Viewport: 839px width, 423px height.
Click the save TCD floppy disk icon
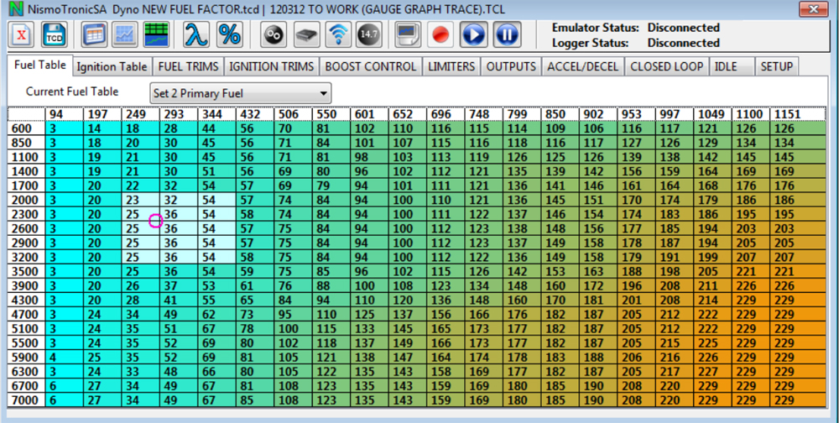55,34
